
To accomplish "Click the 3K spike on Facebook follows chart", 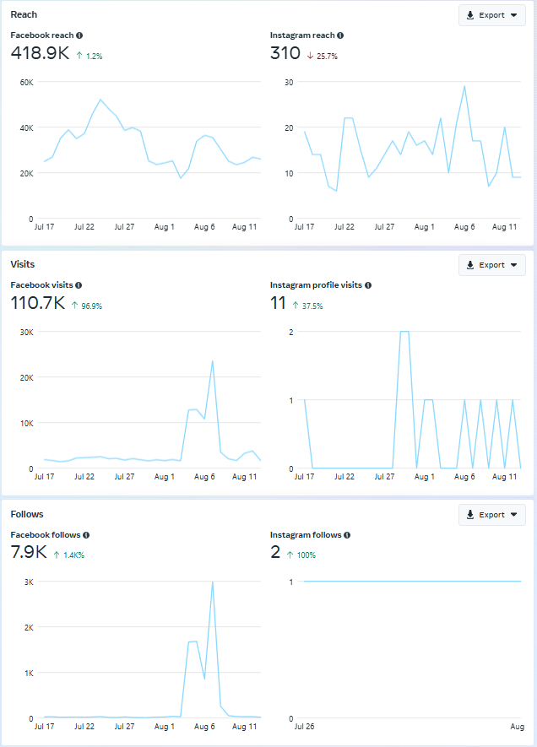I will 212,582.
